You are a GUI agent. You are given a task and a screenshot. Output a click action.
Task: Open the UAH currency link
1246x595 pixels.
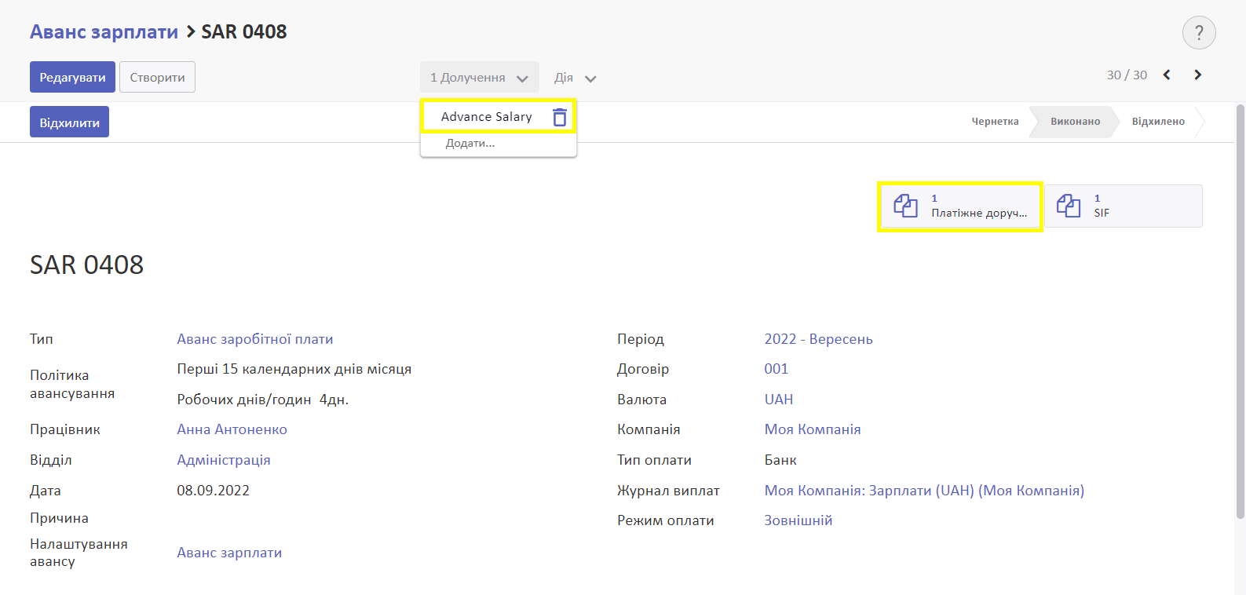(779, 400)
